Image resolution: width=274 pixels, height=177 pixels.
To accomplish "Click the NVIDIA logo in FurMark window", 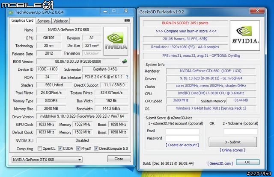I will 245,35.
